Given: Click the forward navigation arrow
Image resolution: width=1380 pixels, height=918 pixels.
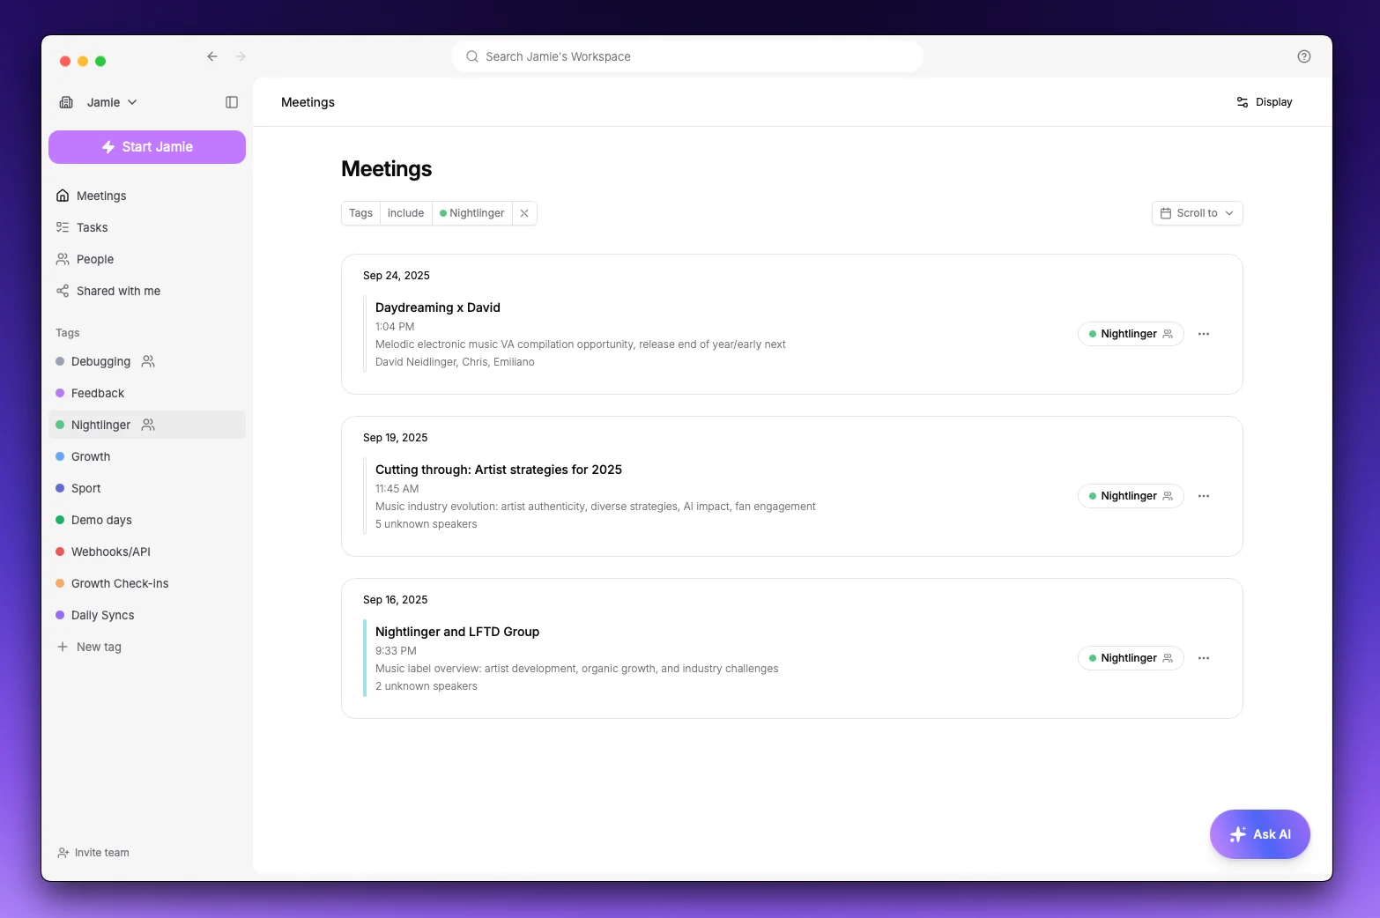Looking at the screenshot, I should tap(241, 56).
